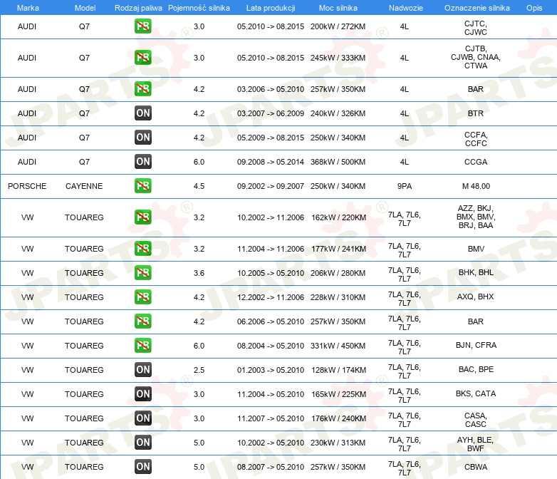Image resolution: width=557 pixels, height=479 pixels.
Task: Click production years 06.2006 -> 05.2010
Action: tap(271, 321)
